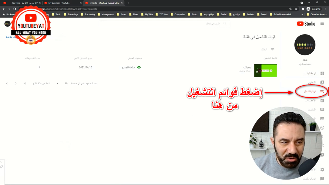The width and height of the screenshot is (329, 185).
Task: Click the YouTube Studio logo
Action: point(306,24)
